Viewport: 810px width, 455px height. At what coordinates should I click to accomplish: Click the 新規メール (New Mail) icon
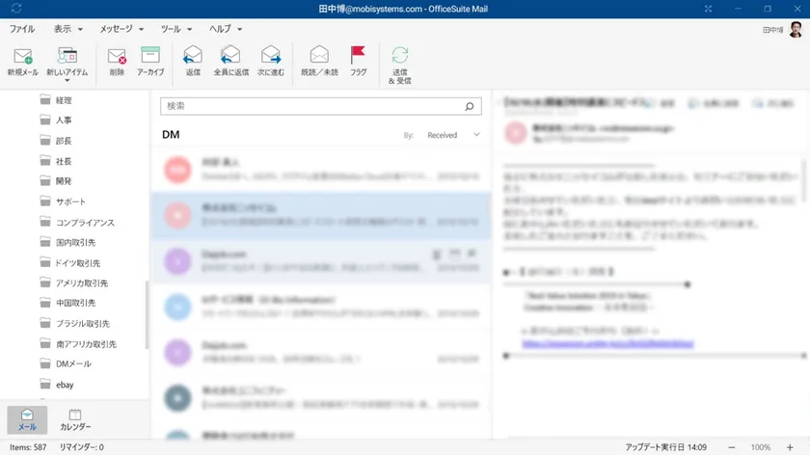click(23, 56)
